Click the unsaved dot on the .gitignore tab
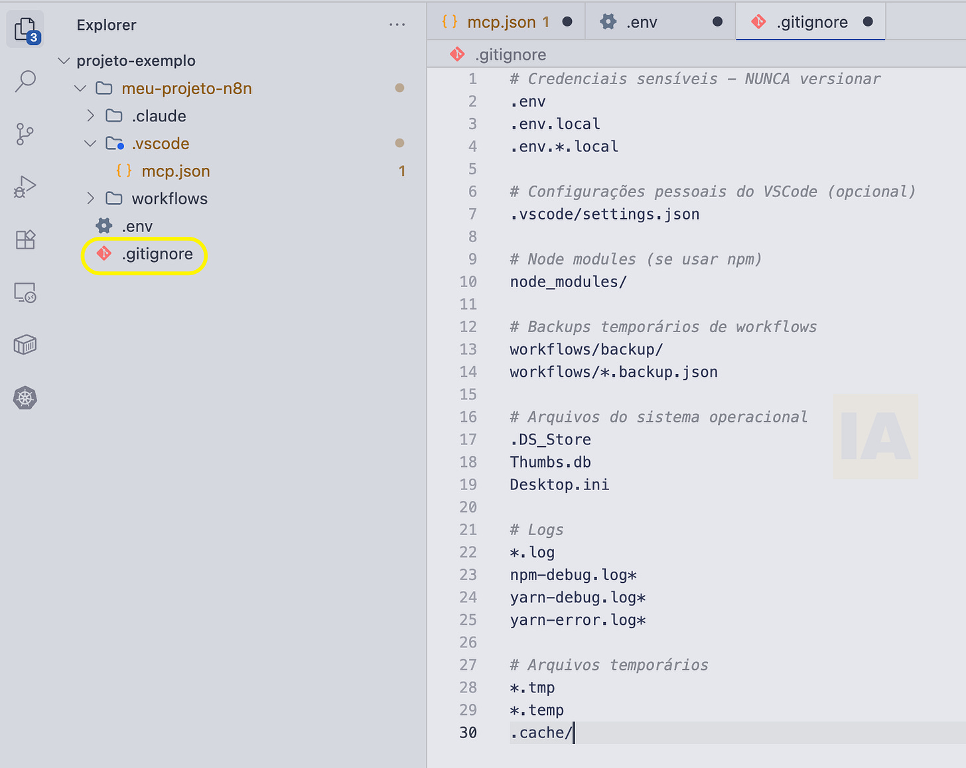The image size is (966, 768). coord(868,21)
